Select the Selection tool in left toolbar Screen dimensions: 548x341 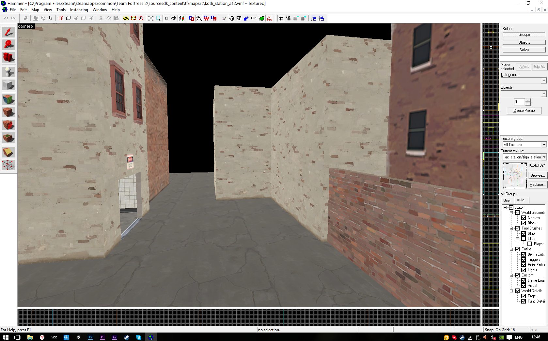click(x=8, y=32)
